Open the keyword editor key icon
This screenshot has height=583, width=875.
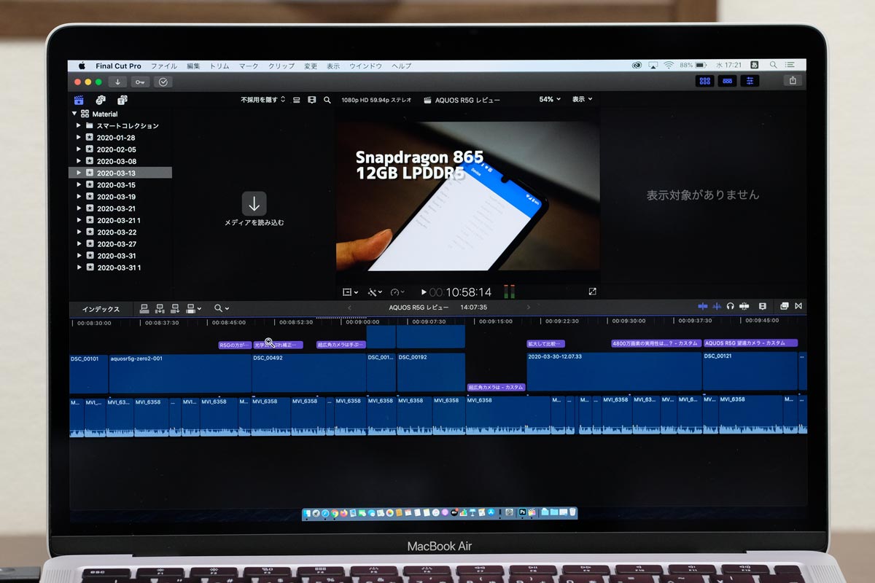[x=140, y=82]
